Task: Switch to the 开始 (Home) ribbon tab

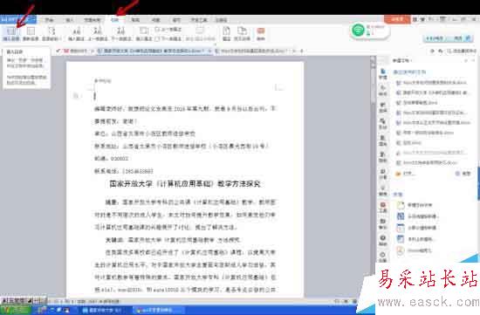Action: click(49, 20)
